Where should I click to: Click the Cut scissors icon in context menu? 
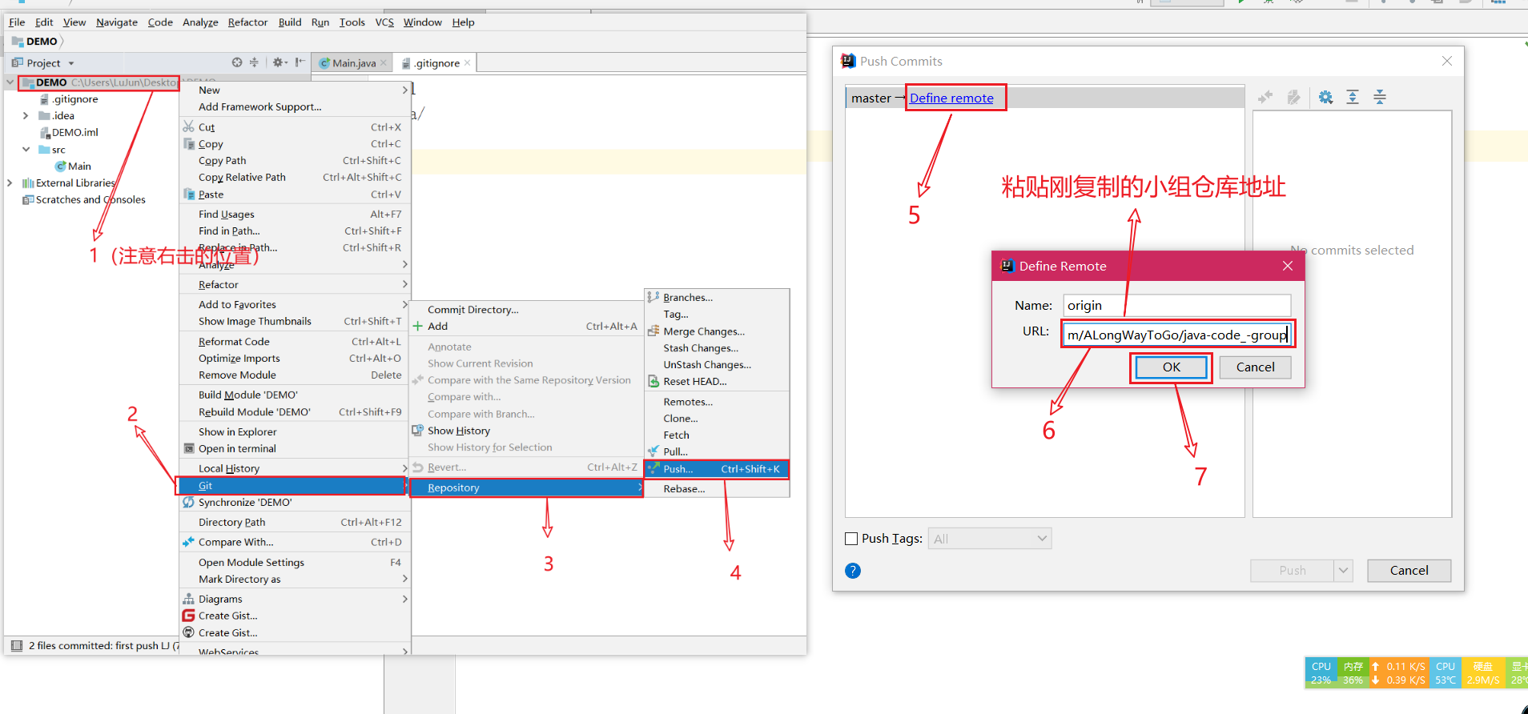pyautogui.click(x=189, y=126)
